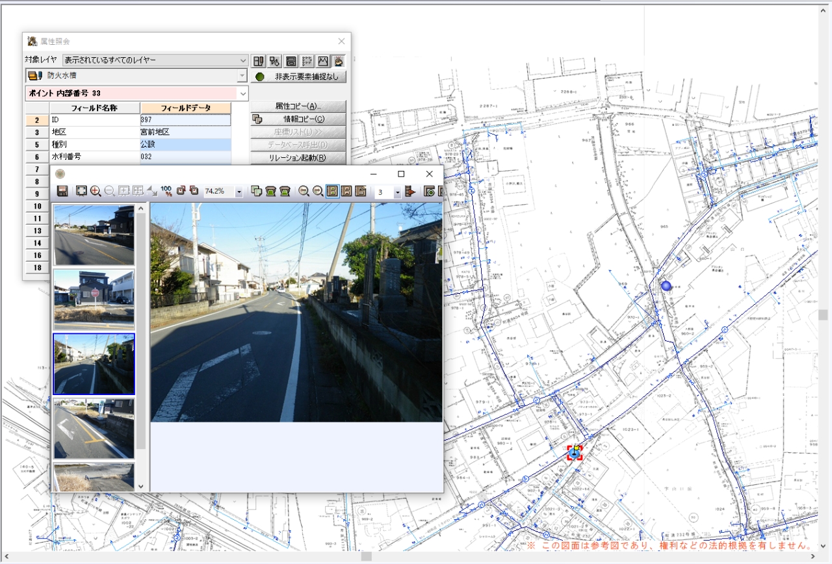The image size is (832, 564).
Task: Click the save image icon in photo viewer
Action: click(62, 191)
